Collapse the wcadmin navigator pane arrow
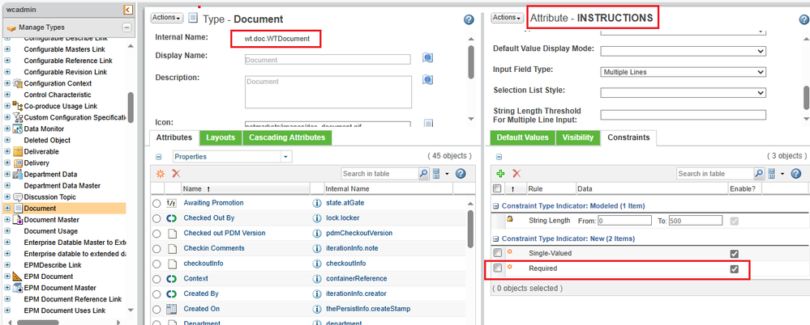This screenshot has width=810, height=325. (128, 10)
